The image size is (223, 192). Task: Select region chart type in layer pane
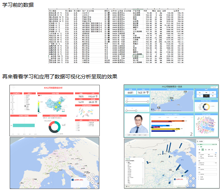point(212,150)
